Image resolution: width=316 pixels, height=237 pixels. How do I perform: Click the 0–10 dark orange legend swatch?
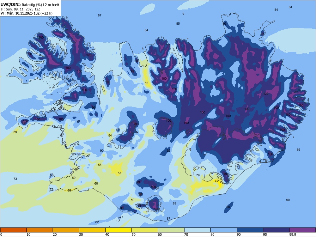tap(13, 230)
